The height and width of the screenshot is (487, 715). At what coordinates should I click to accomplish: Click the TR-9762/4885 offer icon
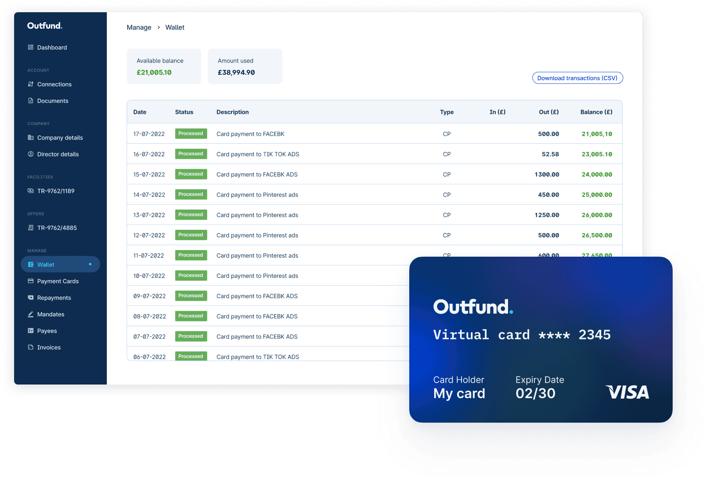[31, 228]
